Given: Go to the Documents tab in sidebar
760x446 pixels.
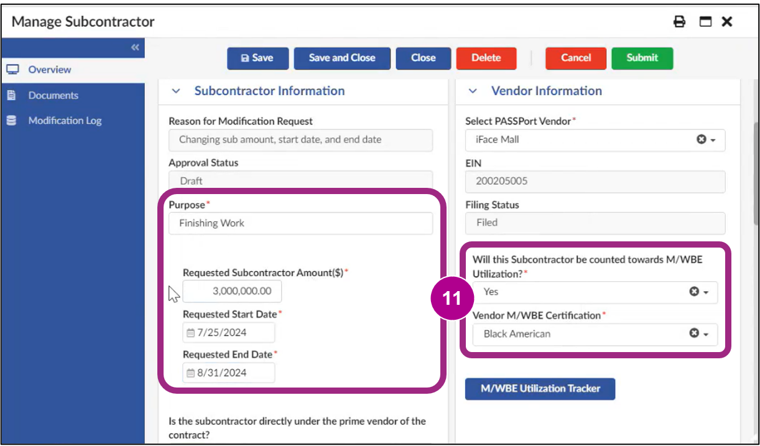Looking at the screenshot, I should [x=53, y=95].
